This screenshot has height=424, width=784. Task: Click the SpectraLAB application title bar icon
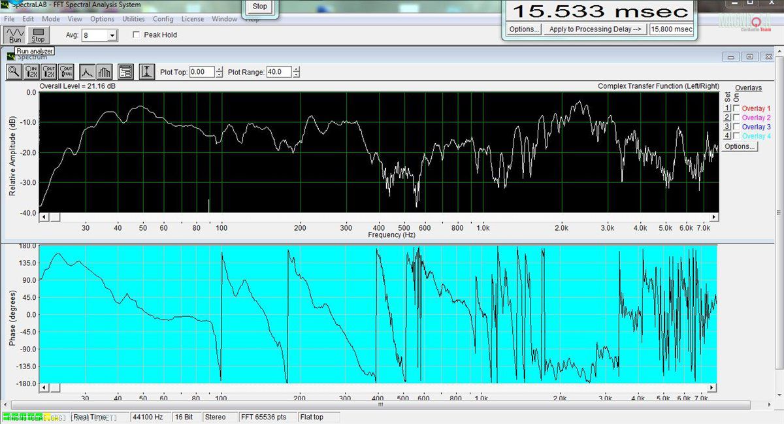5,5
